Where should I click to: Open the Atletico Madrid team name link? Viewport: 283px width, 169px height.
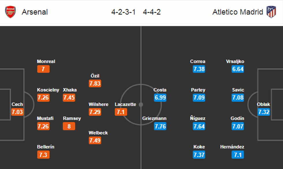point(238,12)
